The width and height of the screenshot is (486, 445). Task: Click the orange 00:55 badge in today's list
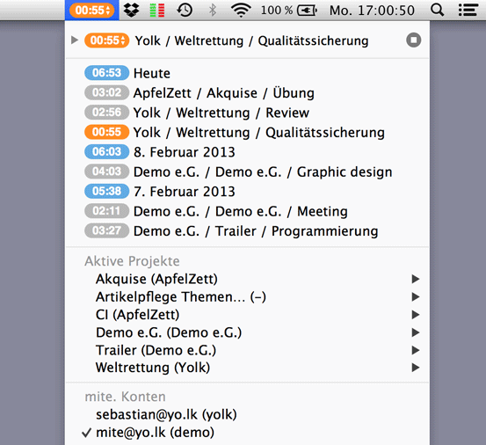(106, 132)
